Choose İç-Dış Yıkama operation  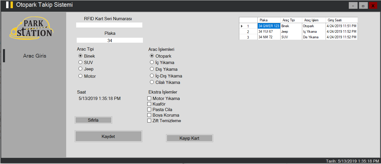click(166, 76)
